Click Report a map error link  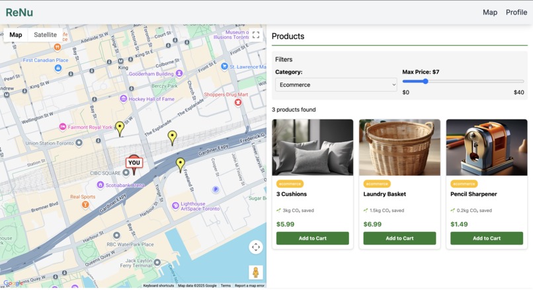(x=249, y=285)
